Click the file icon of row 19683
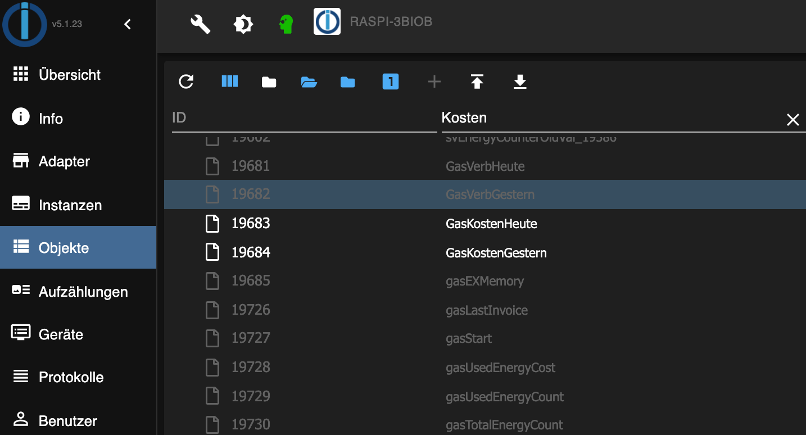Image resolution: width=806 pixels, height=435 pixels. pyautogui.click(x=212, y=223)
